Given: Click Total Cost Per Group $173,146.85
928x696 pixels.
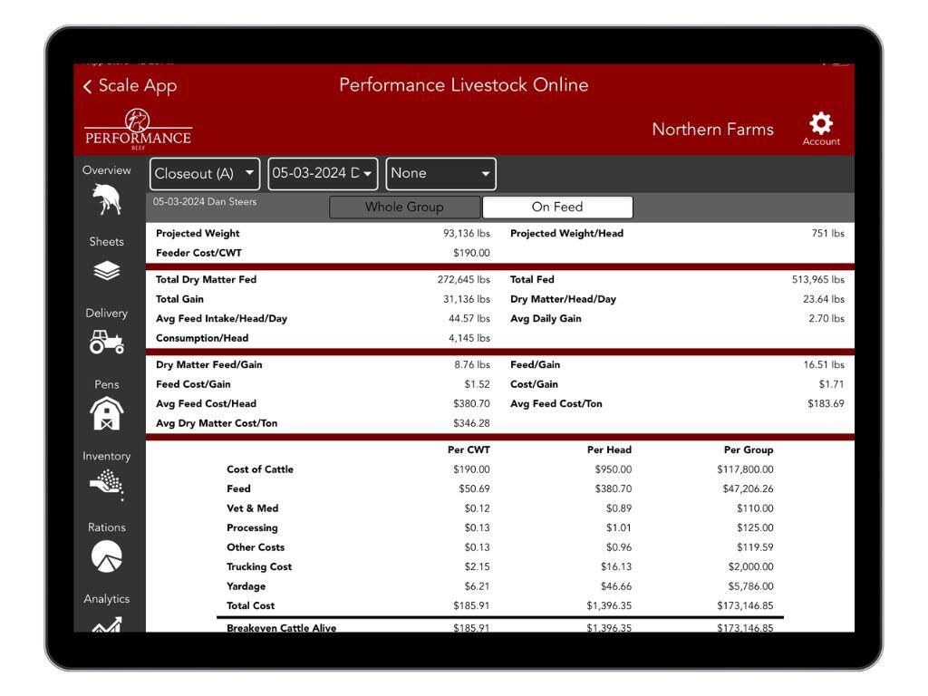Looking at the screenshot, I should [x=745, y=606].
